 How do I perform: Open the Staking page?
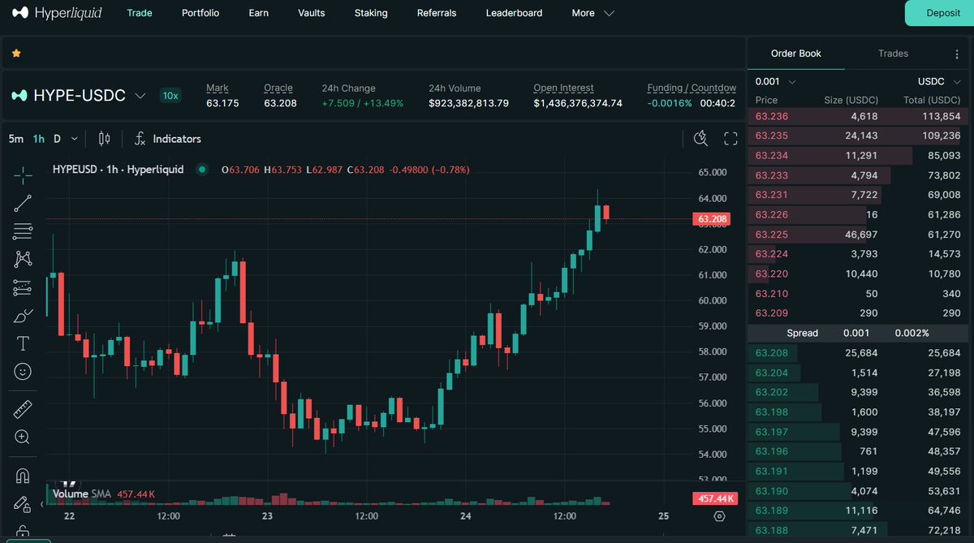pos(371,13)
